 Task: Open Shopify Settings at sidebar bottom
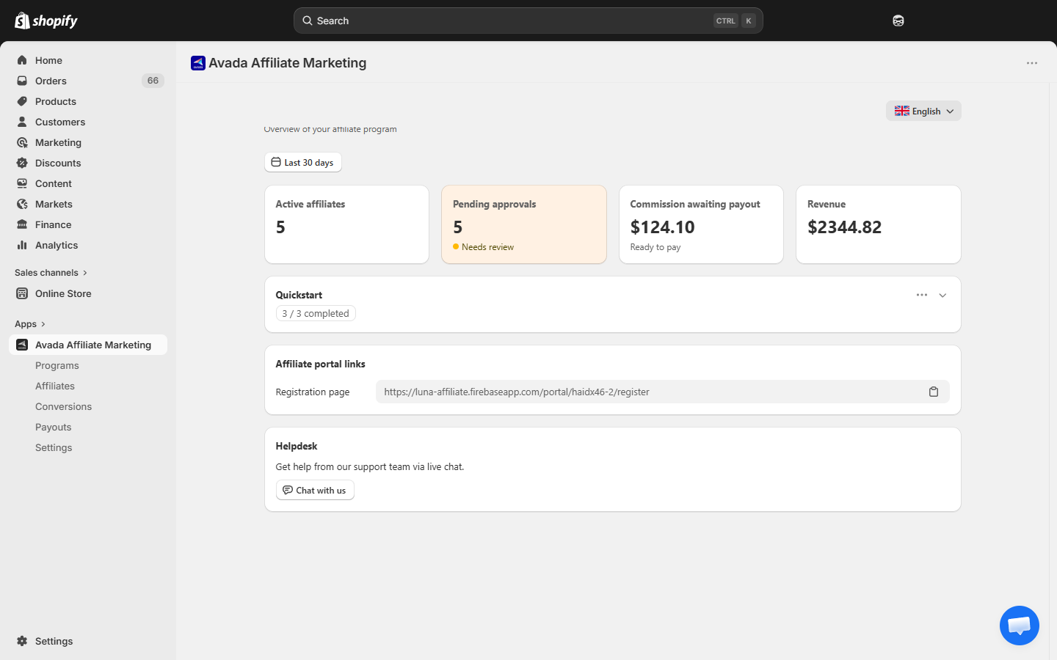88,641
